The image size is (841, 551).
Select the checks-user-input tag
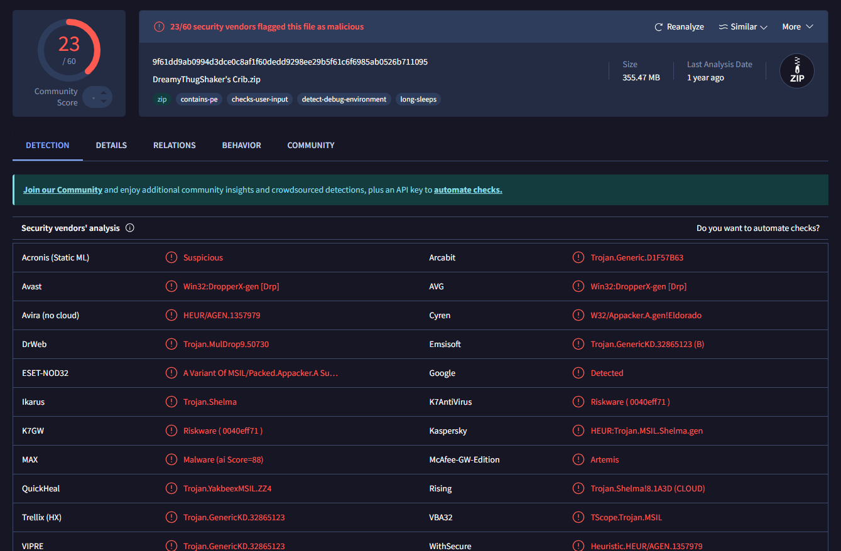[x=260, y=99]
